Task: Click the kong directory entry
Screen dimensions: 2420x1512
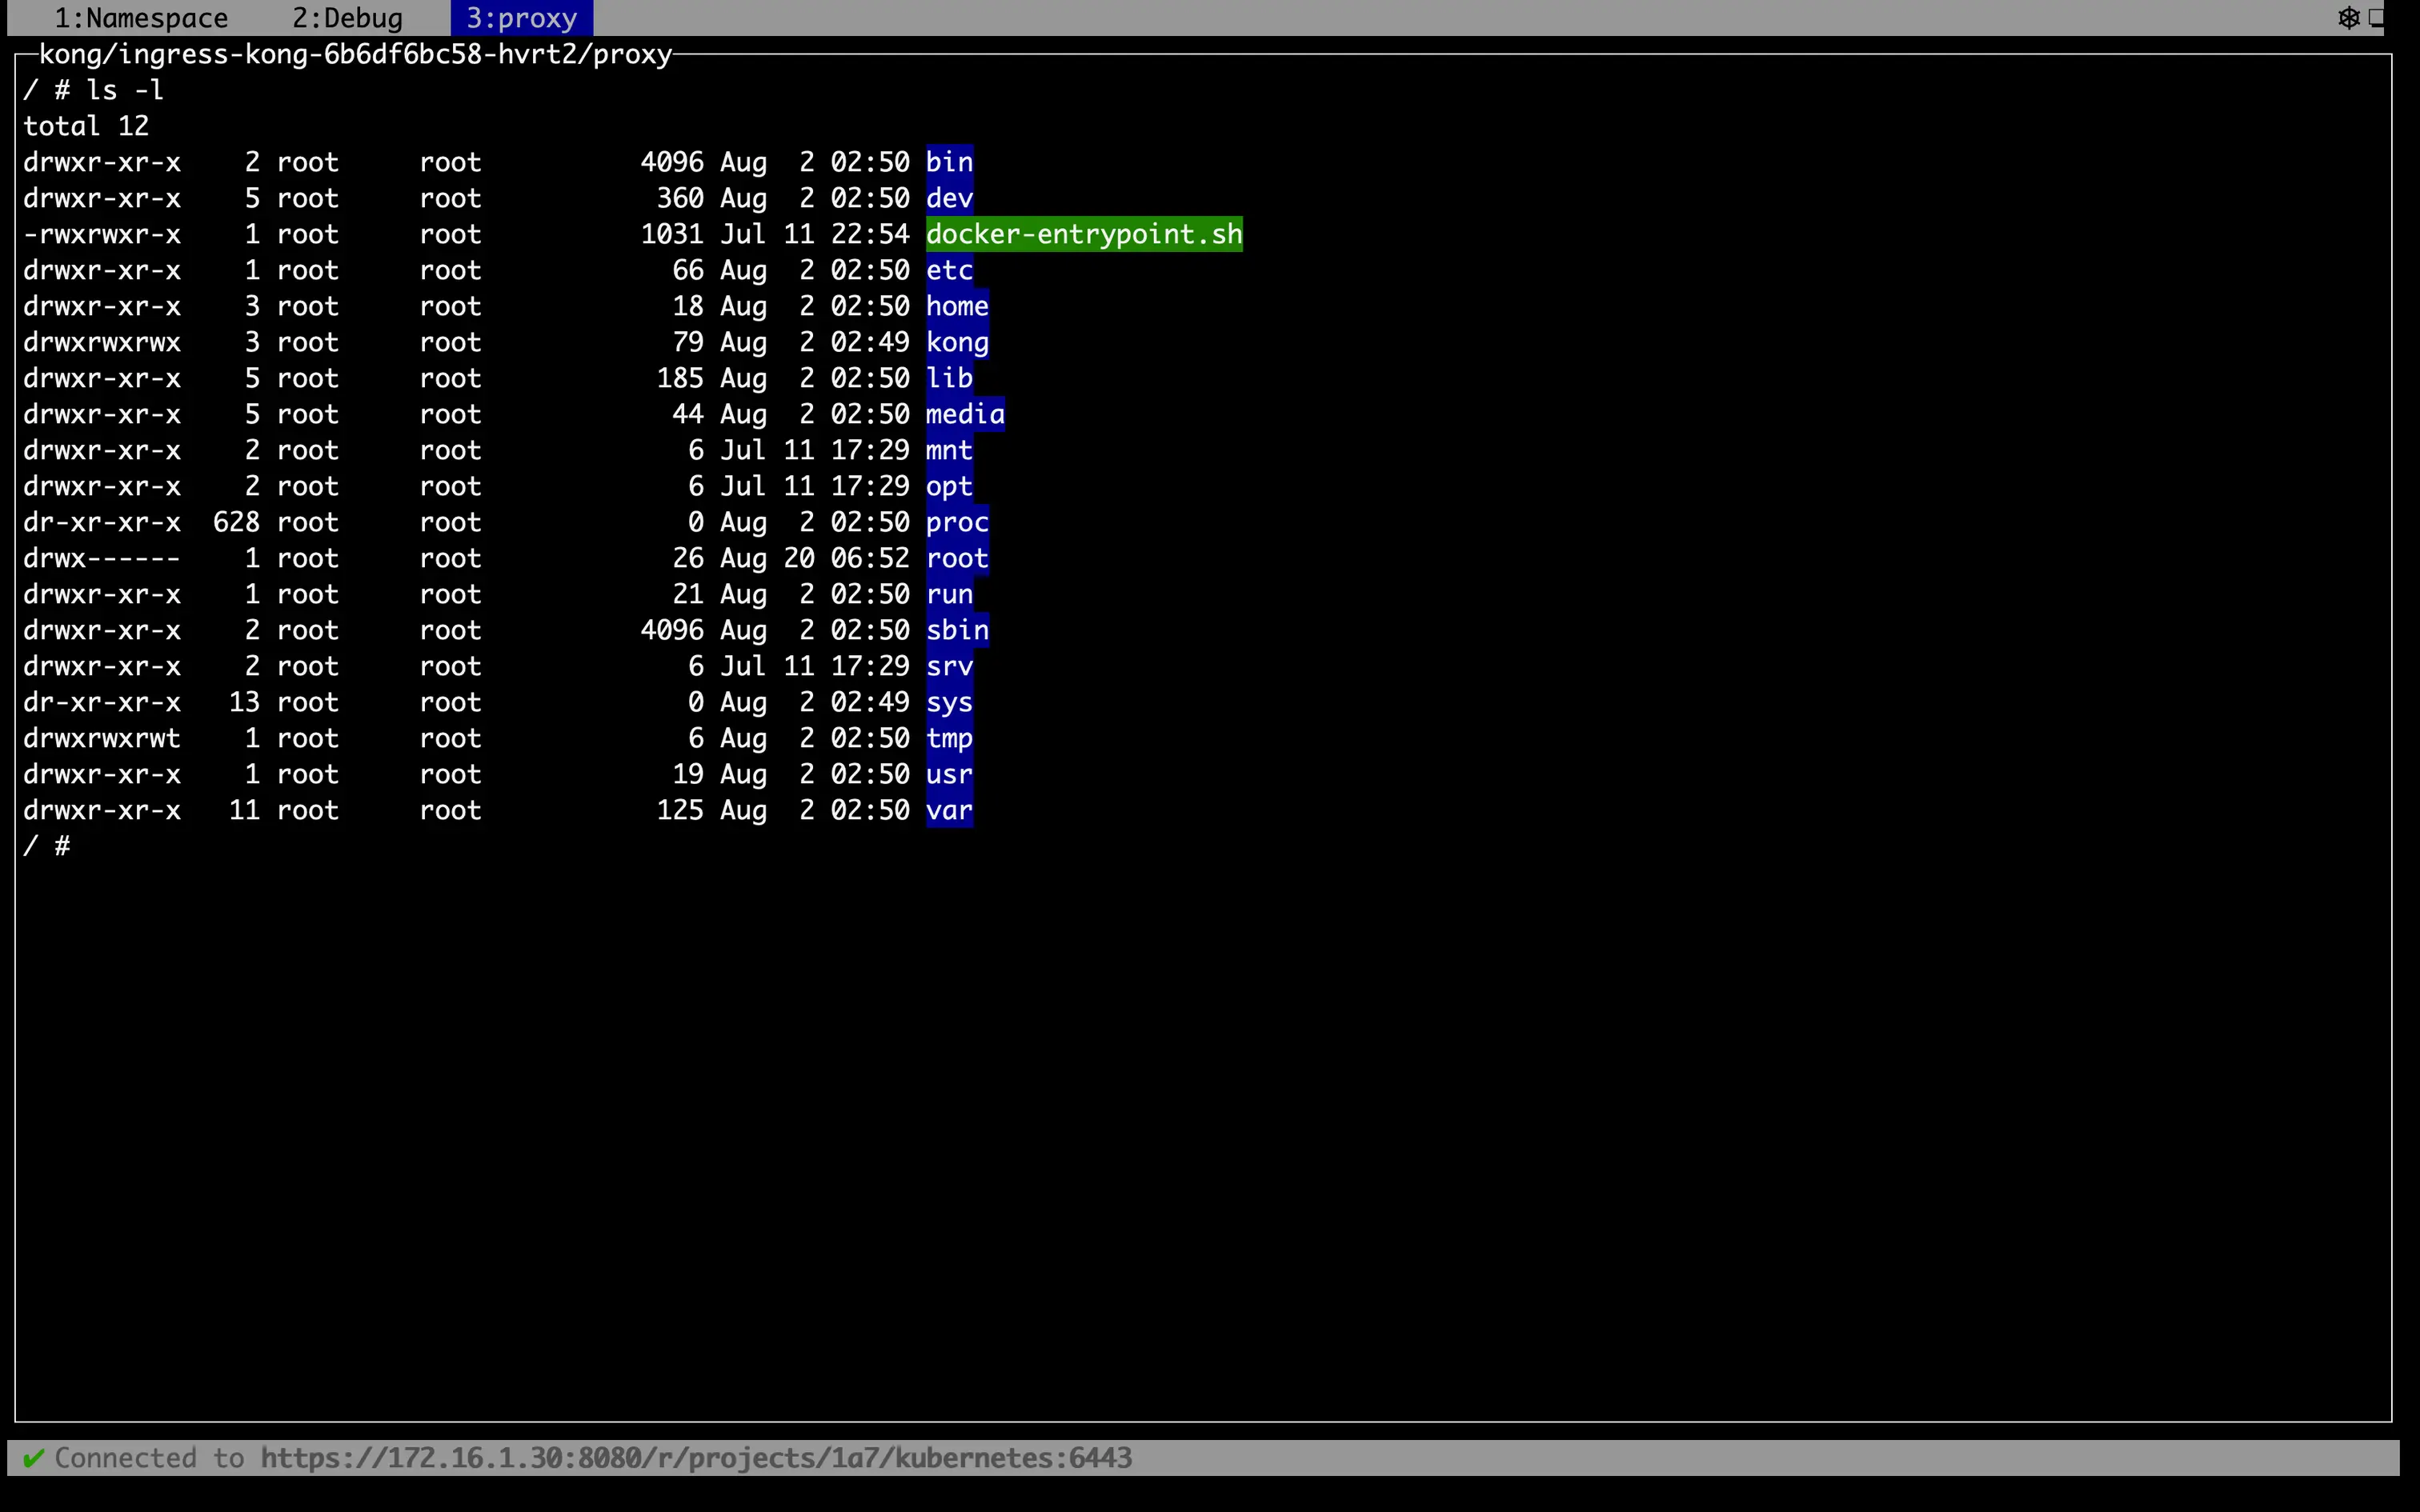Action: 957,342
